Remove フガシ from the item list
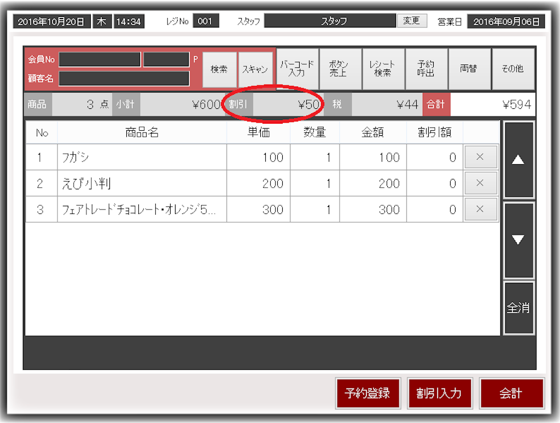The width and height of the screenshot is (560, 423). click(480, 157)
